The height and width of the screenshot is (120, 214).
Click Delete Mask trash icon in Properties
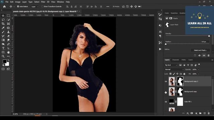(208, 55)
